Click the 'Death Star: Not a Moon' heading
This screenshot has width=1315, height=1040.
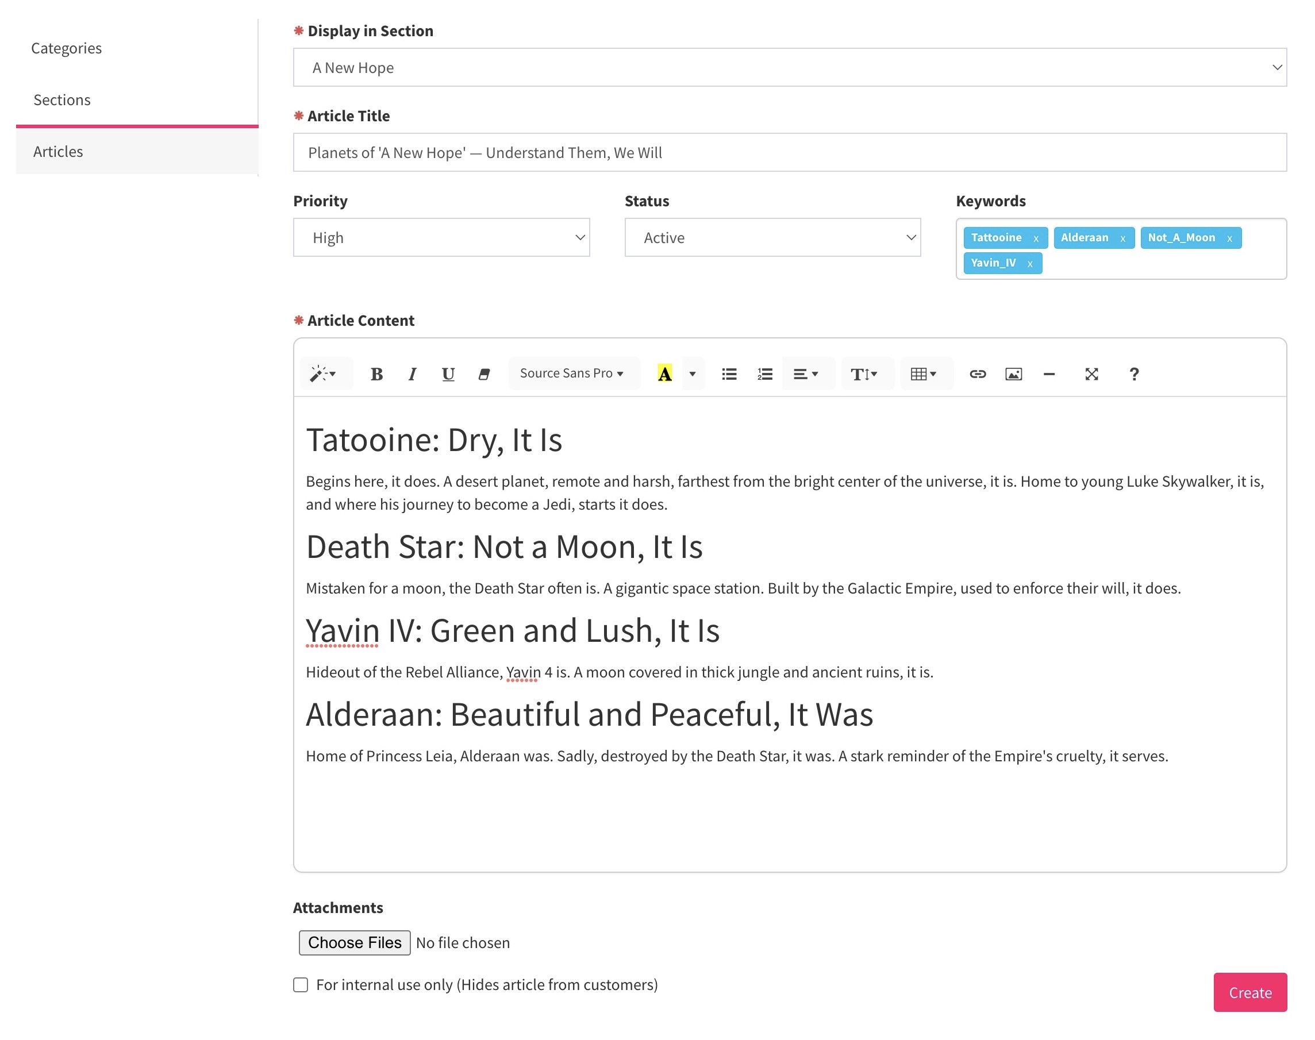(x=504, y=547)
